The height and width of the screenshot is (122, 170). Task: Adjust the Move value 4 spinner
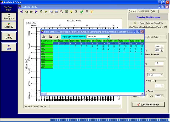[x=162, y=86]
